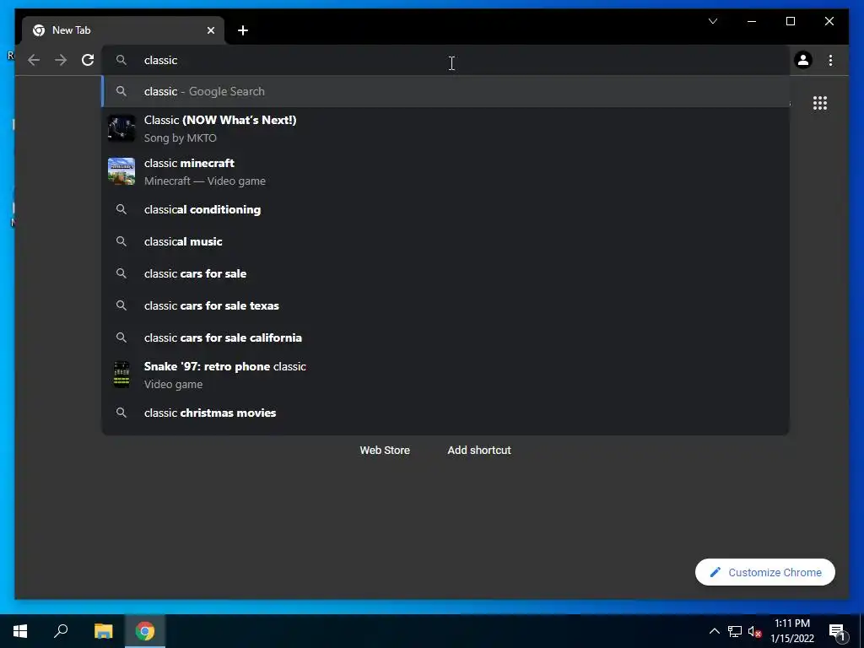
Task: Click the address bar containing classic
Action: (x=445, y=60)
